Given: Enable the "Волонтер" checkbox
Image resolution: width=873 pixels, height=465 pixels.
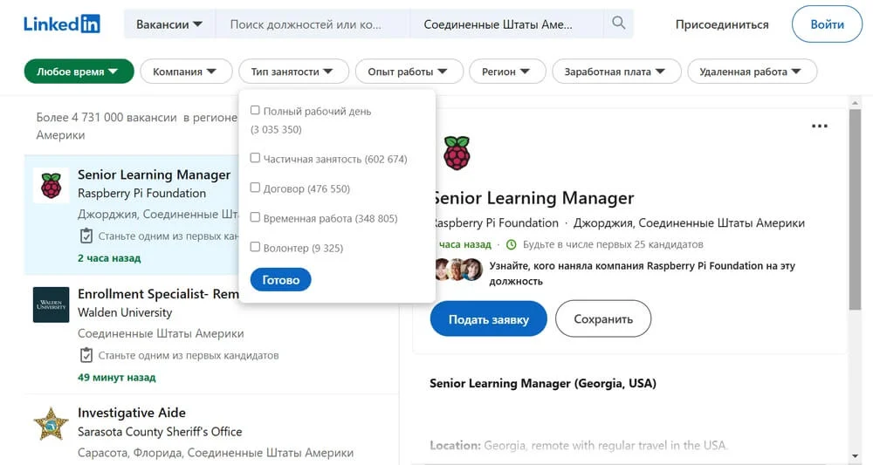Looking at the screenshot, I should (255, 248).
